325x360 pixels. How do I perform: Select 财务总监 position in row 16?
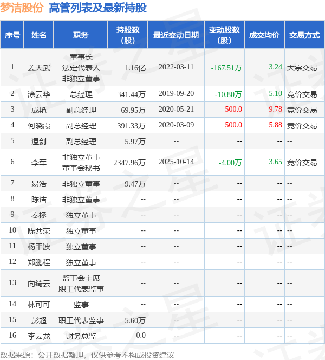(x=81, y=336)
